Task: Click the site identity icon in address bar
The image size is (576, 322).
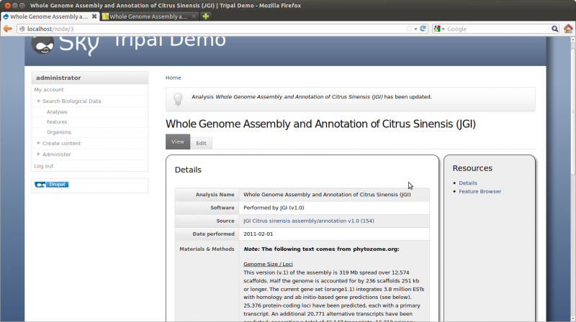Action: (22, 29)
